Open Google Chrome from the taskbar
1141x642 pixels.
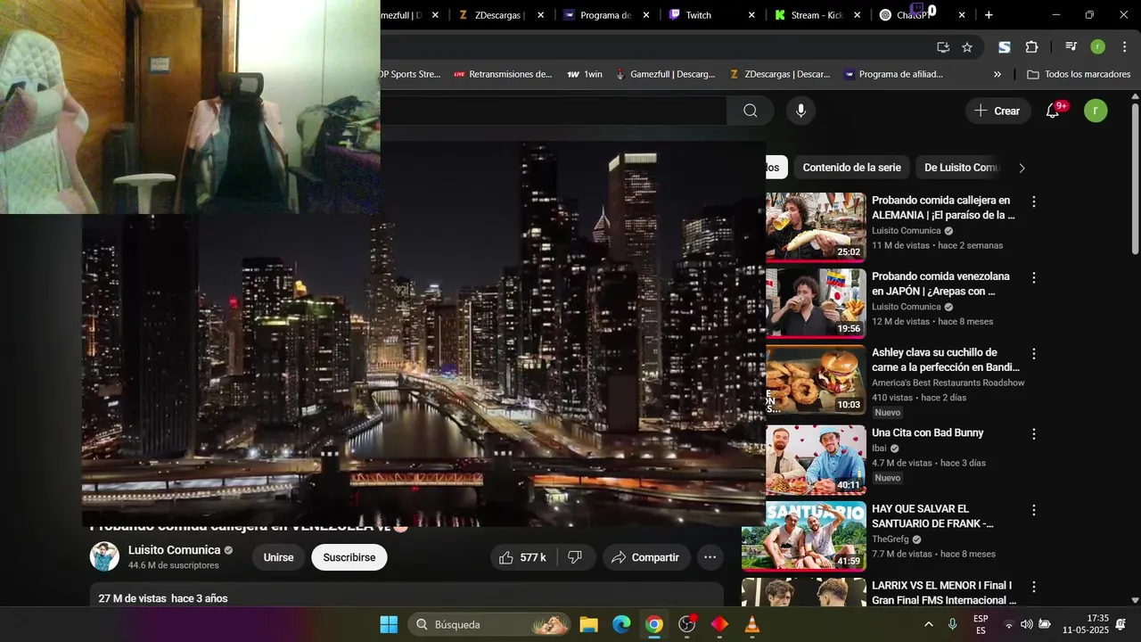(654, 624)
